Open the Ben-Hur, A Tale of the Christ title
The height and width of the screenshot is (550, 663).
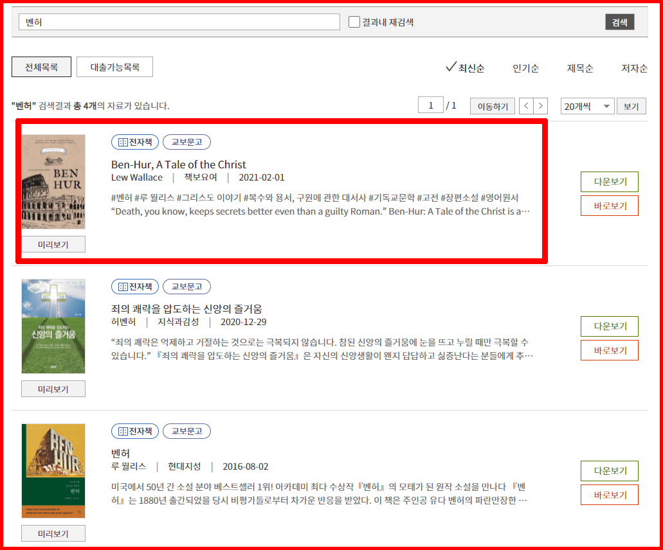[178, 164]
